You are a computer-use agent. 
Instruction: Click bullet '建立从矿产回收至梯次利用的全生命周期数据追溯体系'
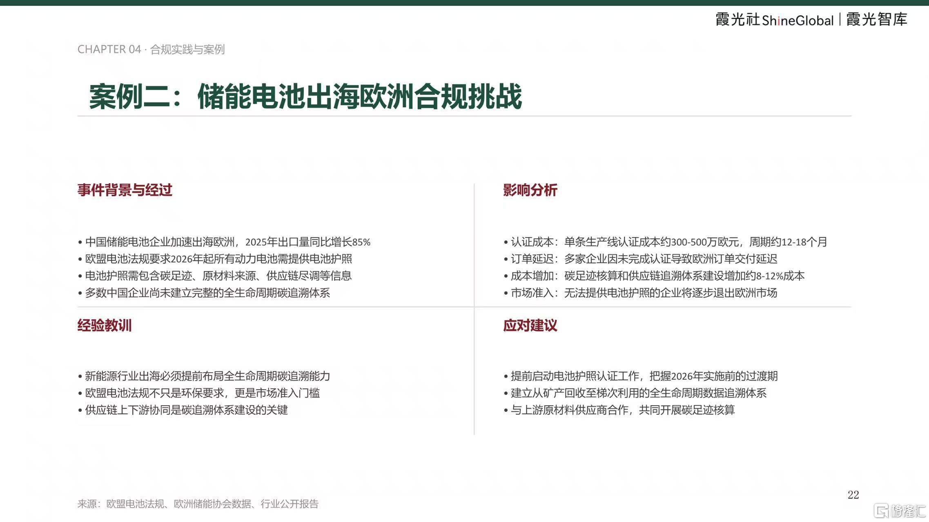coord(635,393)
